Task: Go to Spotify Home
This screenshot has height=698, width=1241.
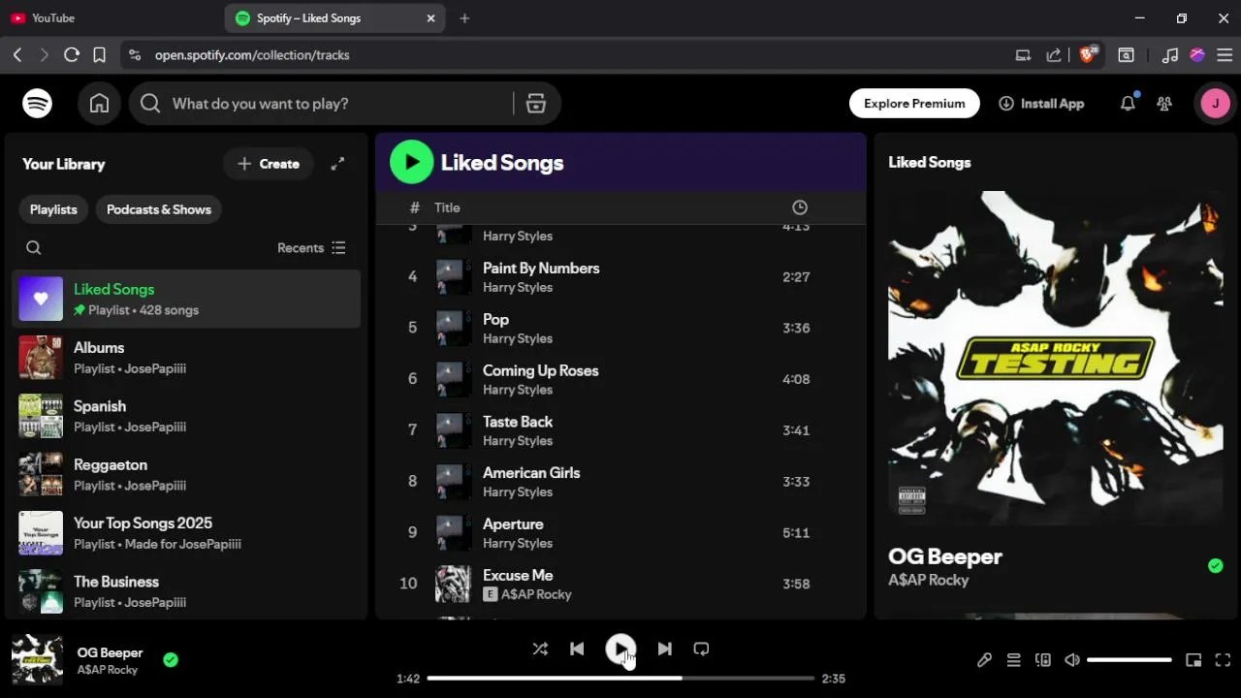Action: pyautogui.click(x=99, y=104)
